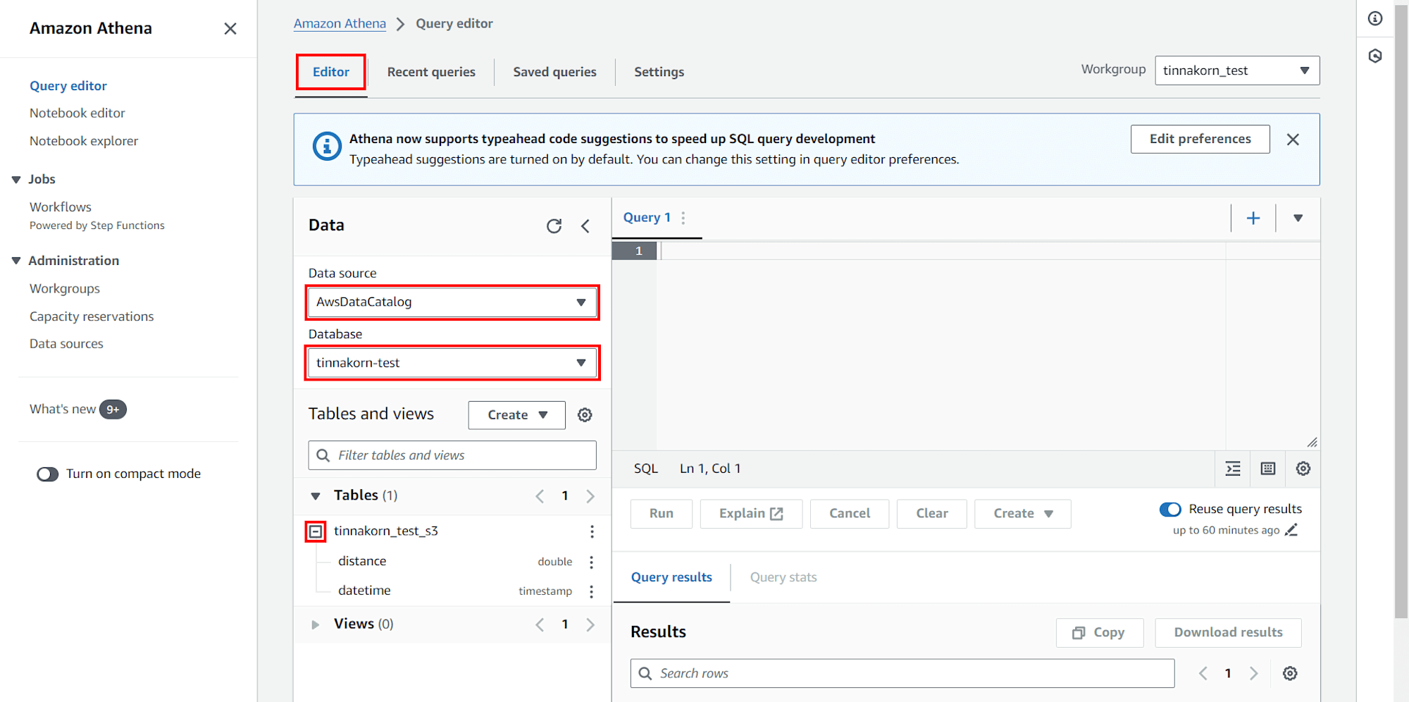Image resolution: width=1409 pixels, height=702 pixels.
Task: Switch to Recent queries tab
Action: 431,72
